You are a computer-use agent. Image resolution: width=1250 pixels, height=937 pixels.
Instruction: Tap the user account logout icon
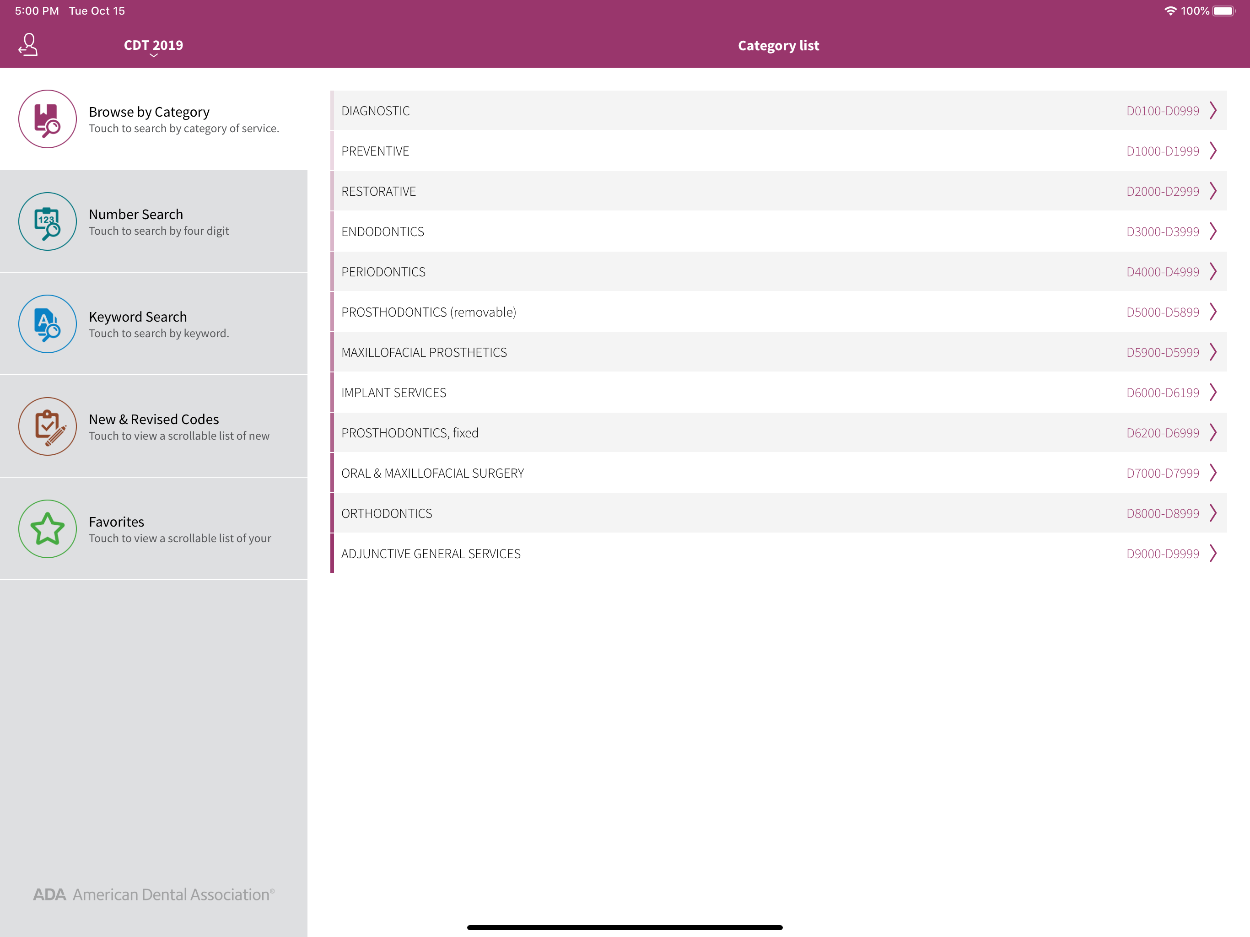[28, 45]
